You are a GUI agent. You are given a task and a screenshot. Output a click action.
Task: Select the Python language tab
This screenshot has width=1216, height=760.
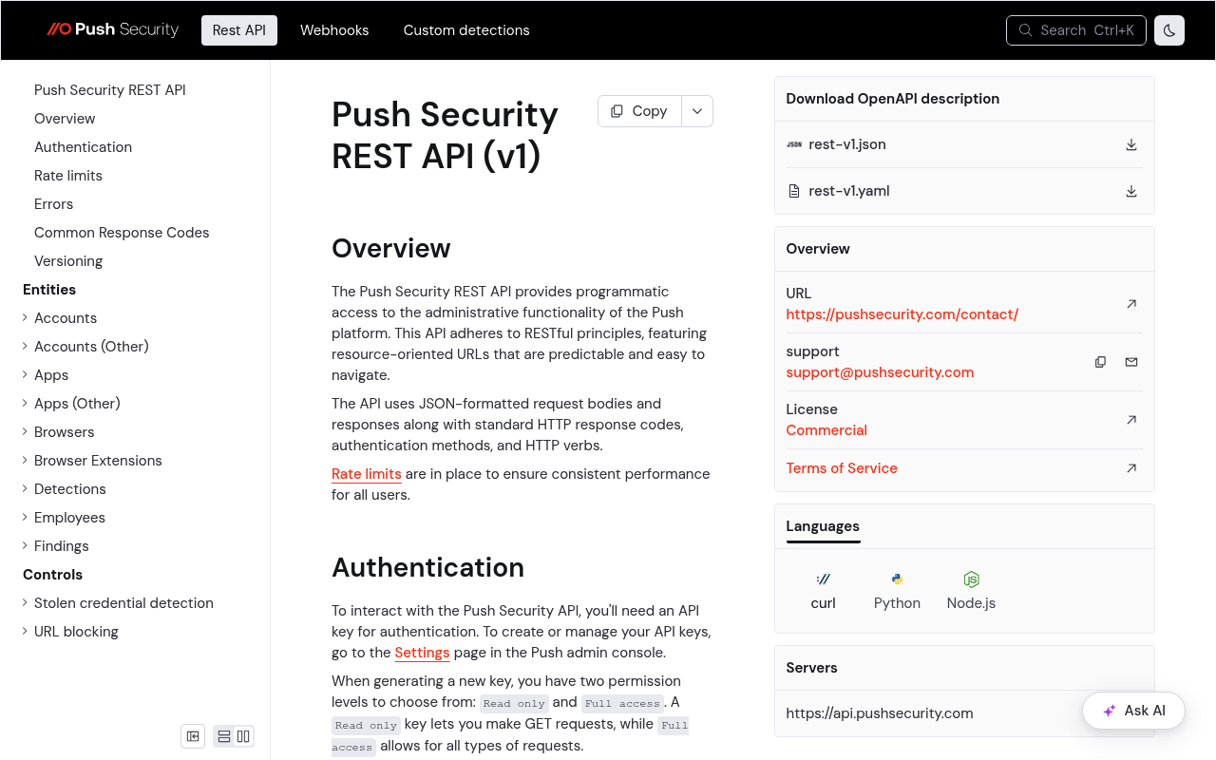897,591
